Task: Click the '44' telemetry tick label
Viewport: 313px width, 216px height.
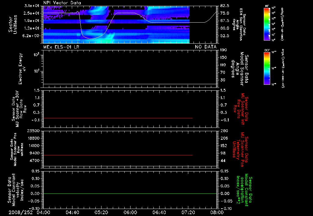Action: (223, 160)
